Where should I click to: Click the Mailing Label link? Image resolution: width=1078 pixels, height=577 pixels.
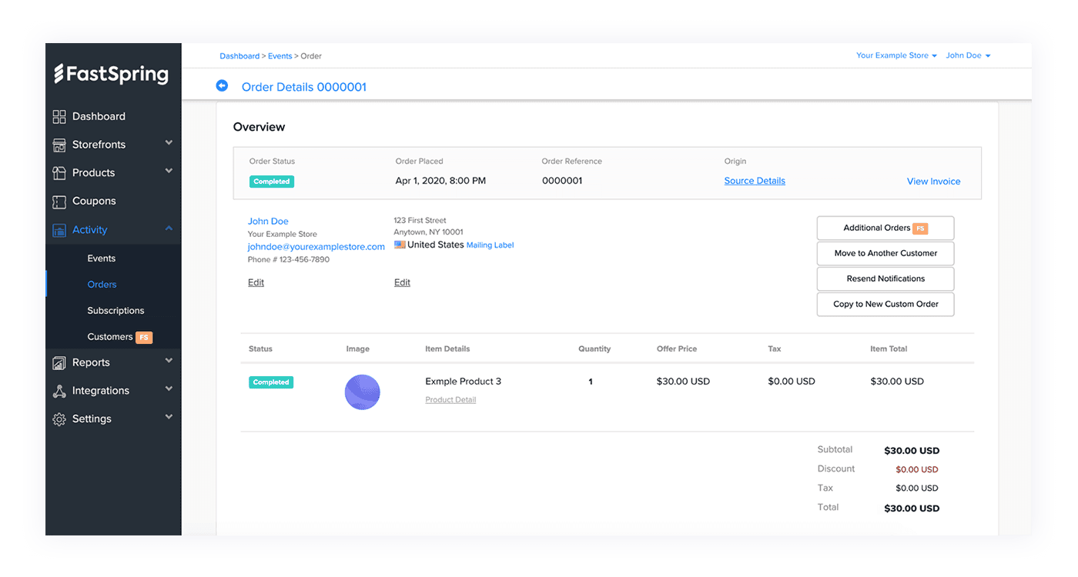click(490, 245)
